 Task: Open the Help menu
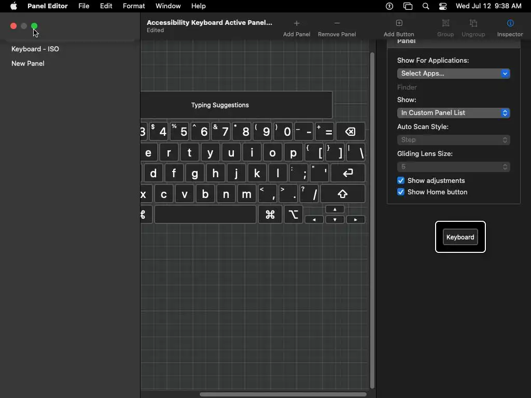point(199,6)
